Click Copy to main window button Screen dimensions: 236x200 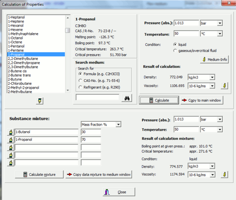pos(202,100)
